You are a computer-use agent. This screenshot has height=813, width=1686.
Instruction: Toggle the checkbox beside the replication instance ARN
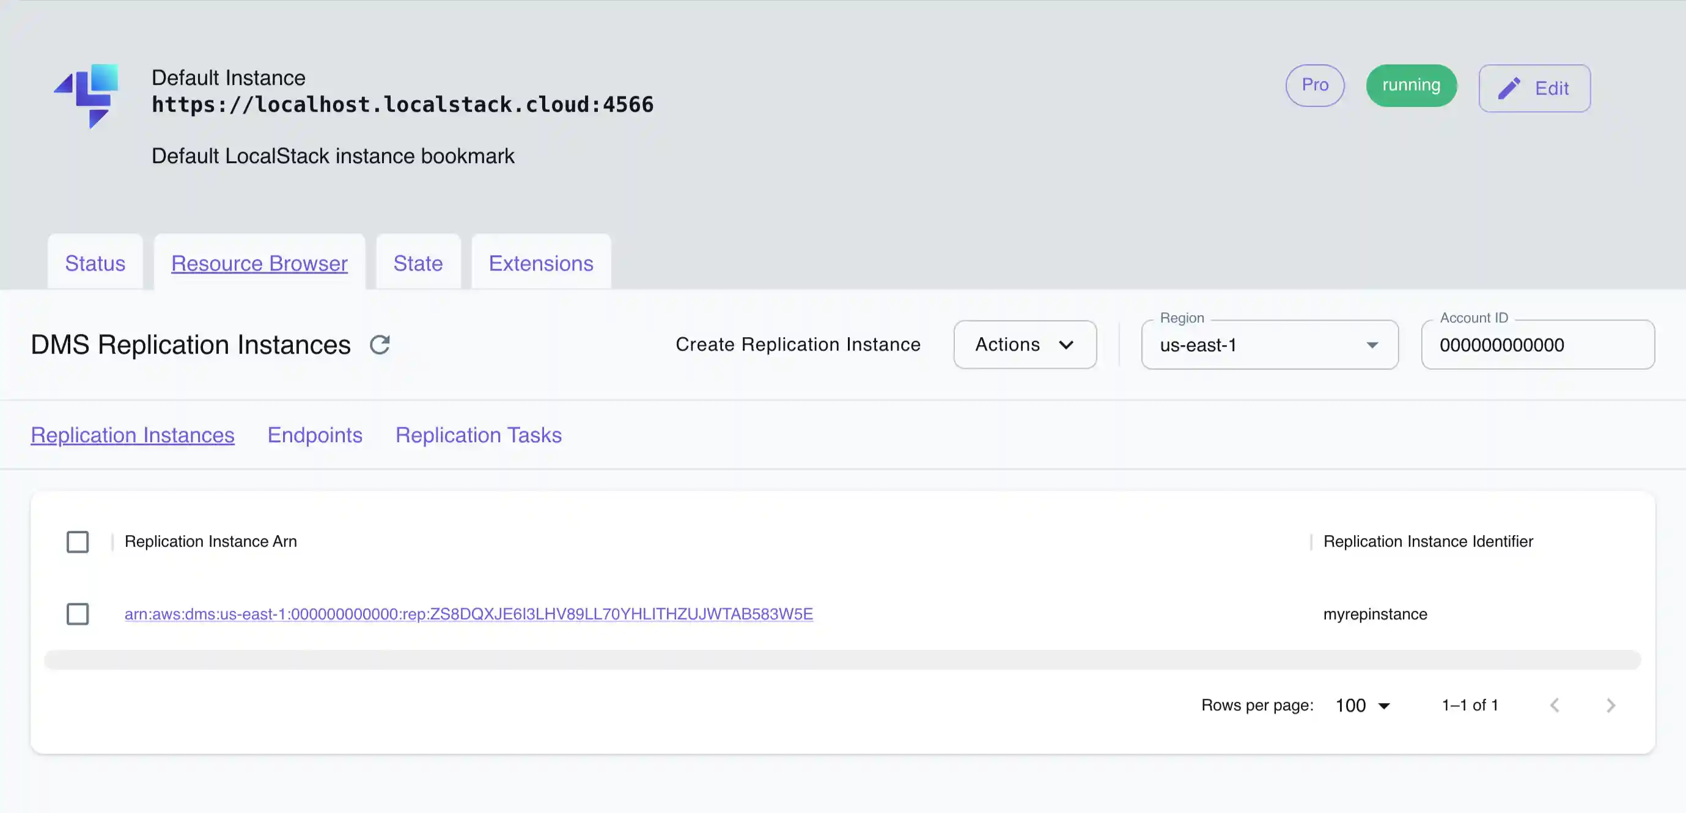78,614
